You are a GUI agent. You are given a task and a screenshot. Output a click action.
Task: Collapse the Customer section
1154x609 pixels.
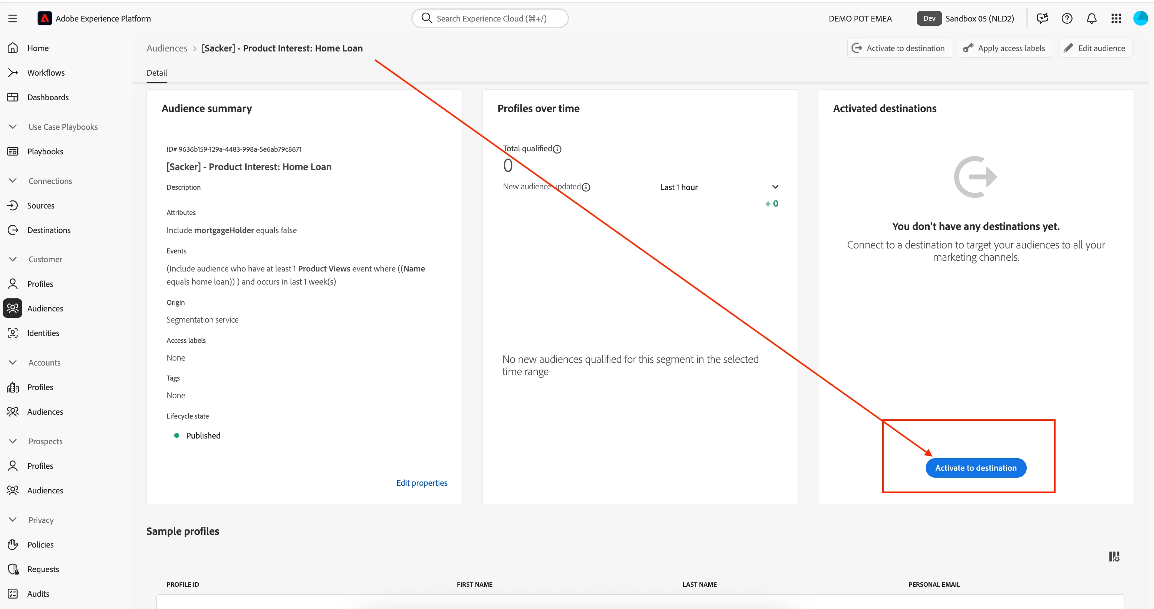(13, 259)
